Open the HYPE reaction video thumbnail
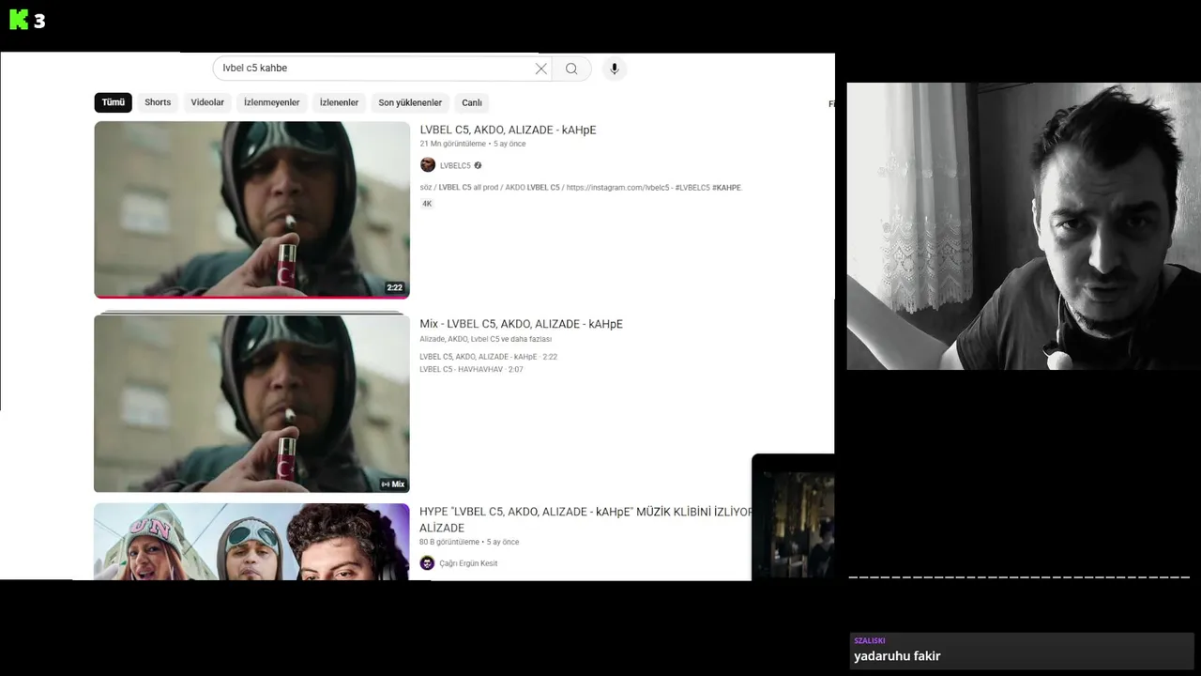Image resolution: width=1201 pixels, height=676 pixels. tap(251, 542)
